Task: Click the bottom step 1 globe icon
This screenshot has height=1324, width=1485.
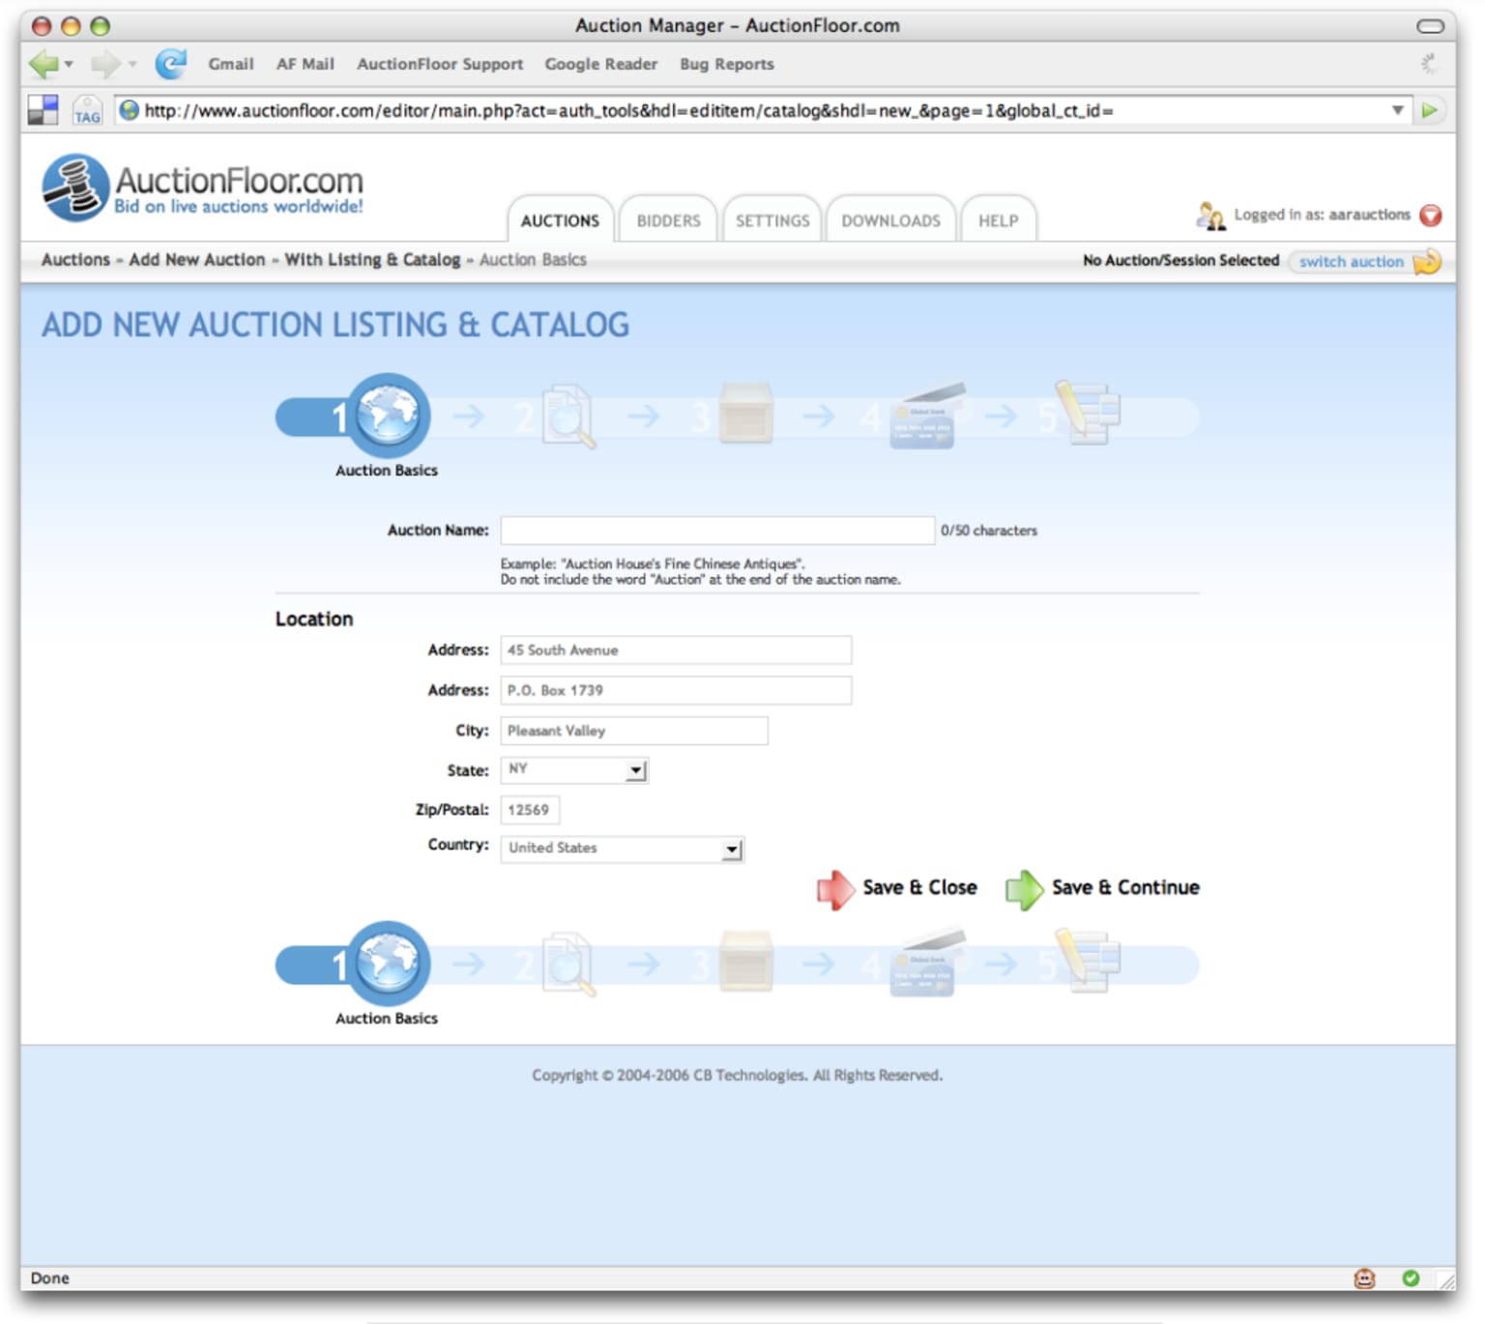Action: [x=388, y=964]
